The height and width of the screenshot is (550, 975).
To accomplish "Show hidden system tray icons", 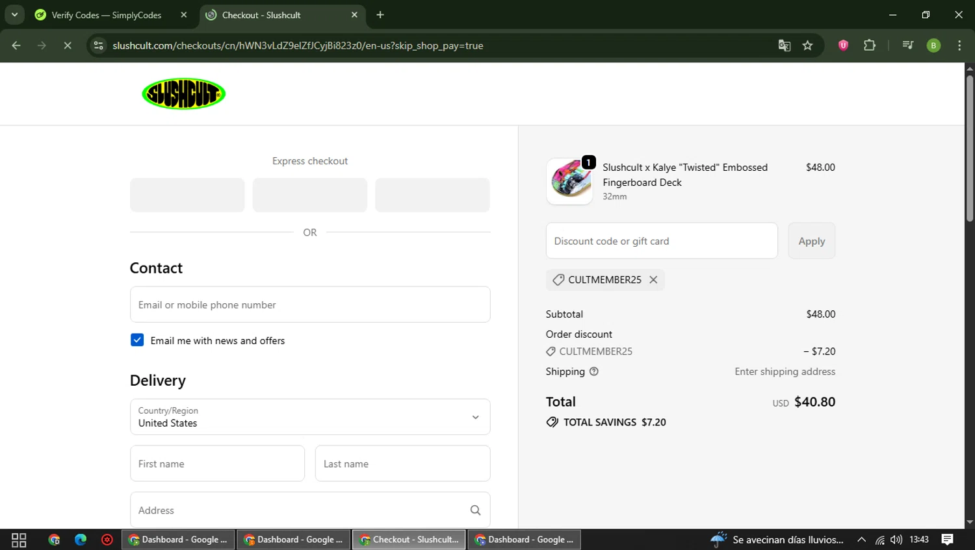I will point(861,540).
